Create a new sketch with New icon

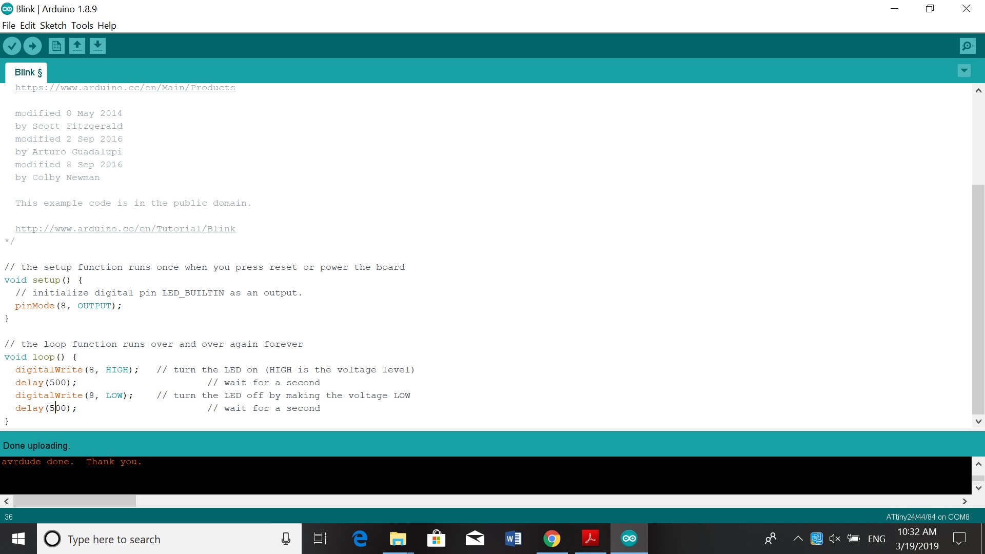pos(56,46)
